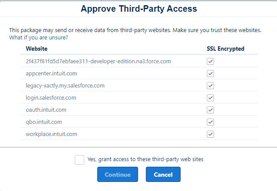The height and width of the screenshot is (191, 277).
Task: Check 'Yes, grant access to these third-party web sites'
Action: pyautogui.click(x=79, y=160)
